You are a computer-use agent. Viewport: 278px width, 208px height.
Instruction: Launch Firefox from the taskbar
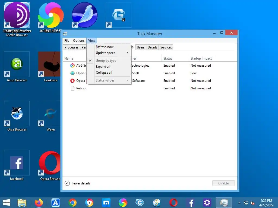click(x=39, y=203)
